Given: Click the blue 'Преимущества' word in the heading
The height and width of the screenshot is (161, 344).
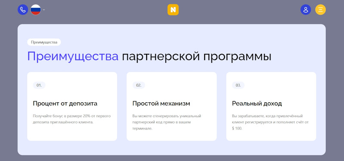Looking at the screenshot, I should [73, 57].
